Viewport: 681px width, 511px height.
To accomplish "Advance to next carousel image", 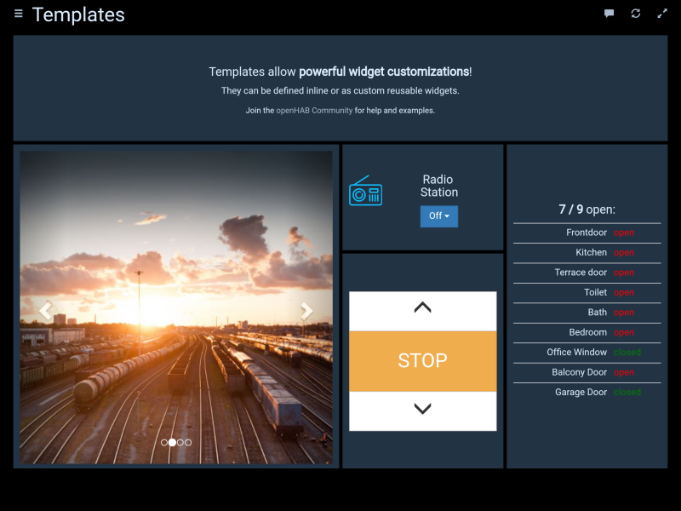I will pyautogui.click(x=307, y=311).
